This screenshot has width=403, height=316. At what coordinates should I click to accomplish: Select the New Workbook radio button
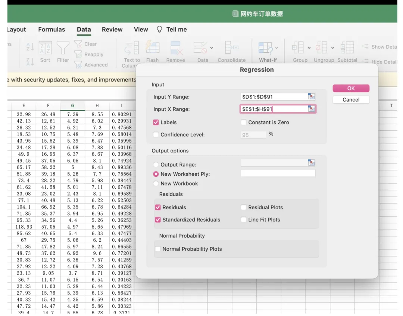pos(156,183)
